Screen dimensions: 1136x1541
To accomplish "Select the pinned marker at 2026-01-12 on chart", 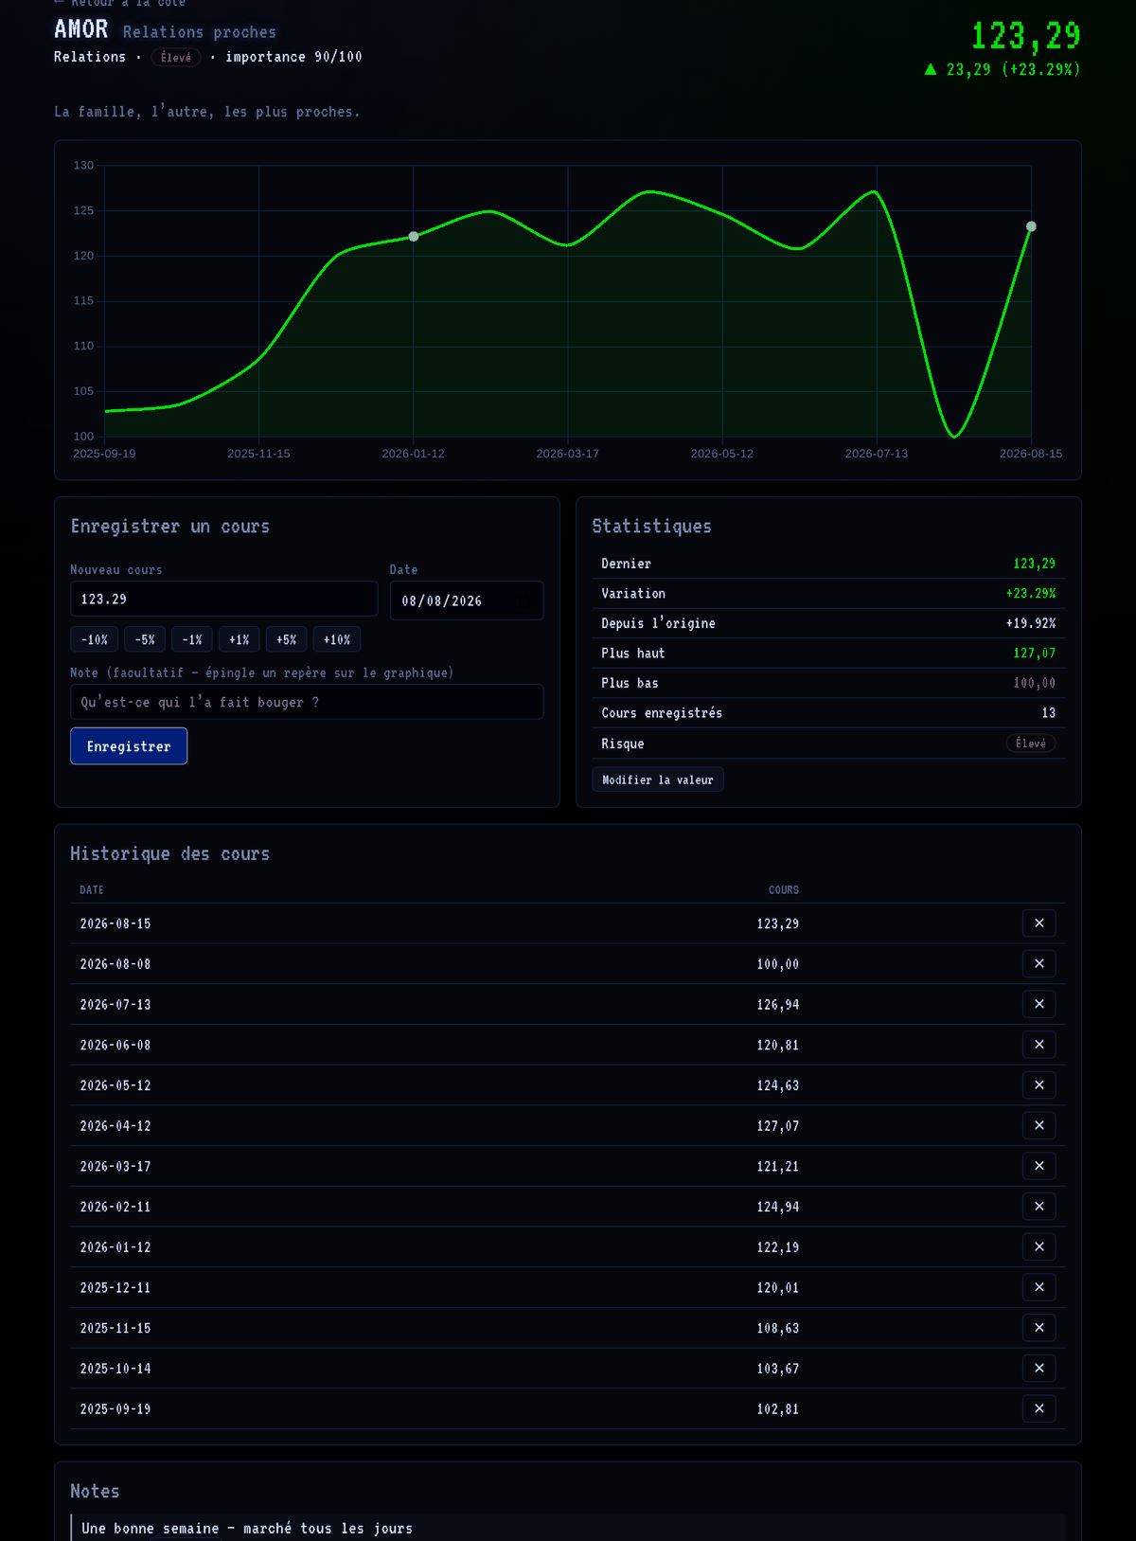I will (414, 237).
